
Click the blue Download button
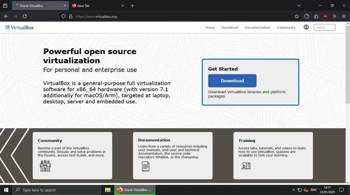tap(232, 81)
